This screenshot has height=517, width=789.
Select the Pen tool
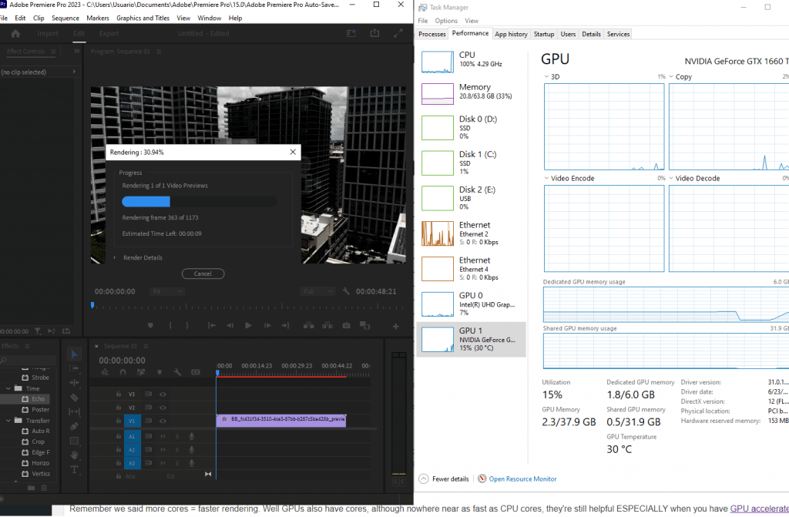75,426
